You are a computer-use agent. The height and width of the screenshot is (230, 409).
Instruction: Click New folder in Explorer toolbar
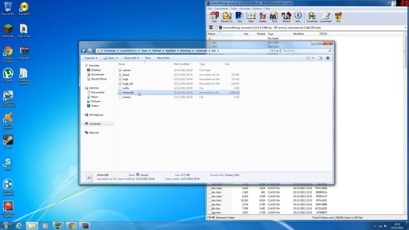[x=164, y=58]
